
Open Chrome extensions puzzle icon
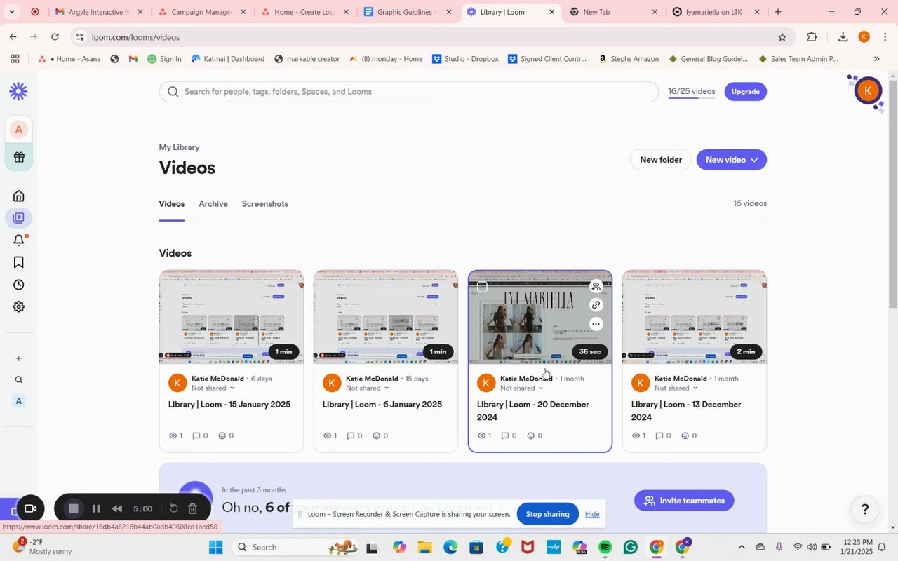(812, 37)
